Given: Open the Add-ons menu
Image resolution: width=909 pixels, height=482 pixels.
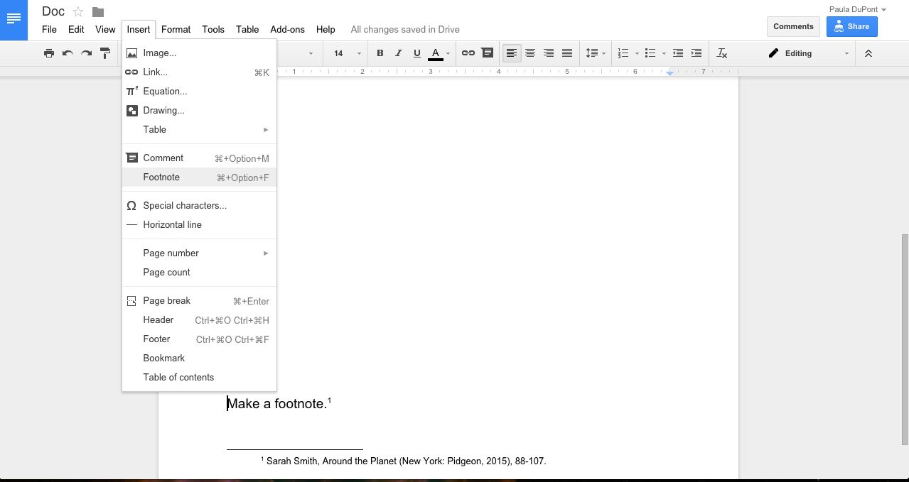Looking at the screenshot, I should click(x=287, y=29).
